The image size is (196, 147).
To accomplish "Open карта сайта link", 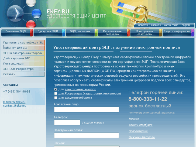I will 171,25.
